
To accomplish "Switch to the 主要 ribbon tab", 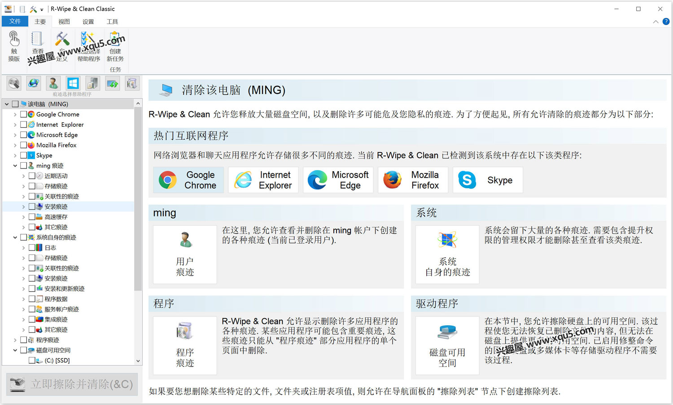I will [40, 22].
